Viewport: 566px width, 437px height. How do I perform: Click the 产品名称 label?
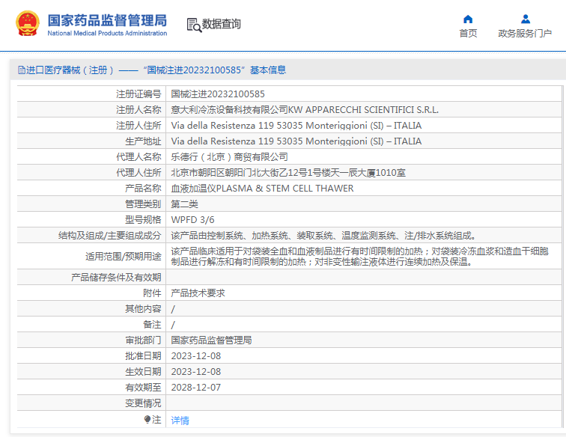[143, 189]
